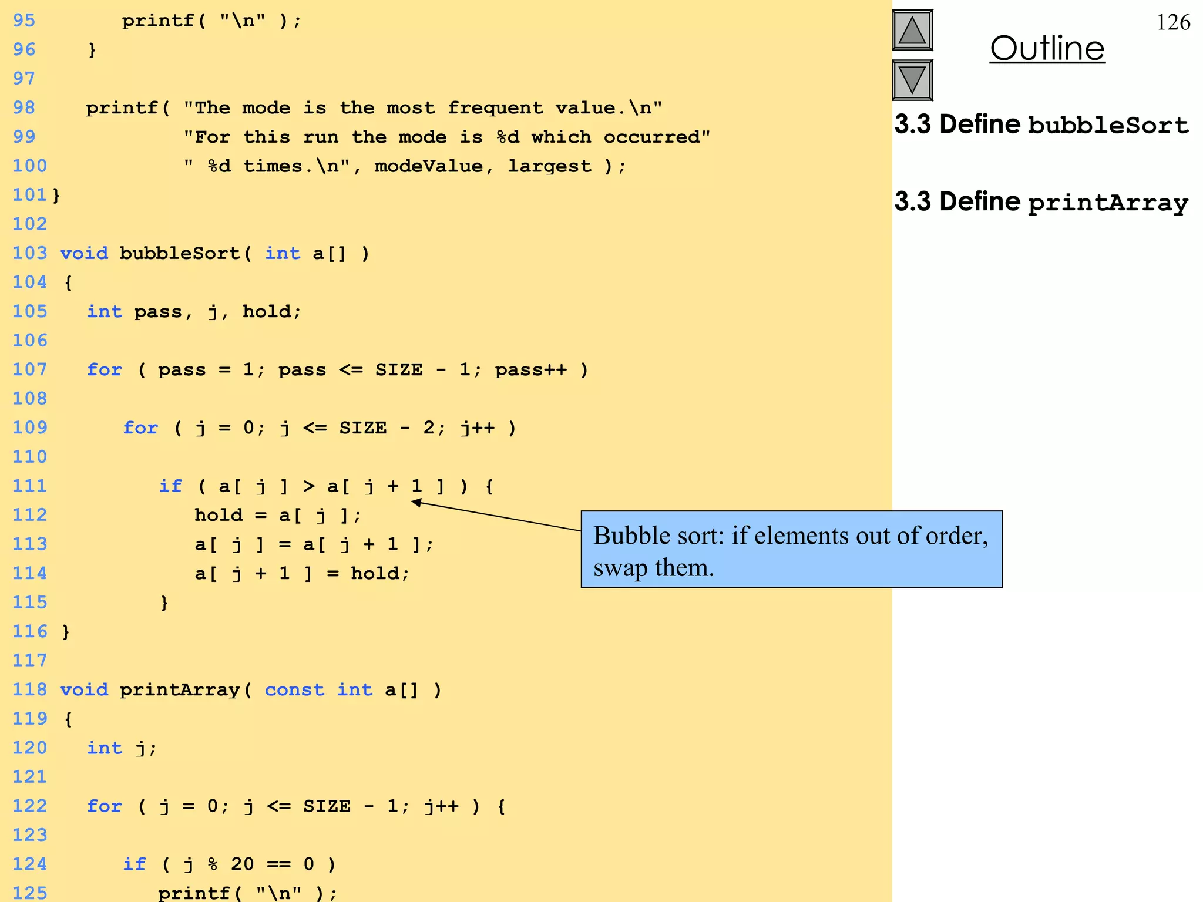1203x902 pixels.
Task: Click line 96 closing brace
Action: (x=92, y=50)
